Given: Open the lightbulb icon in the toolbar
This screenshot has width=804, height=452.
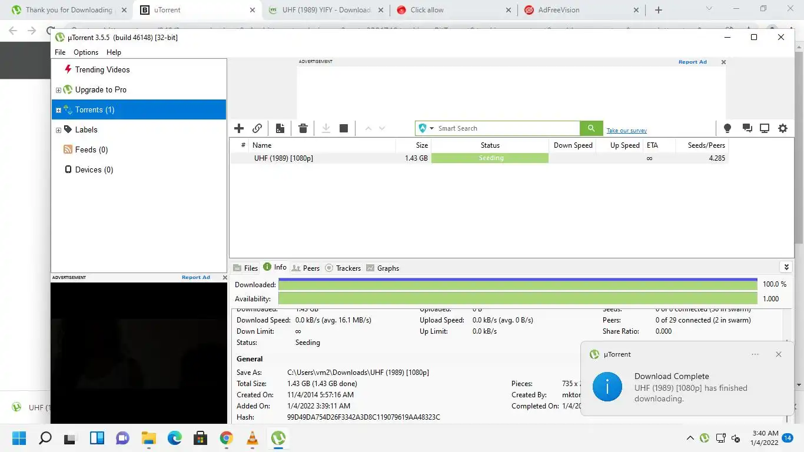Looking at the screenshot, I should click(x=727, y=128).
